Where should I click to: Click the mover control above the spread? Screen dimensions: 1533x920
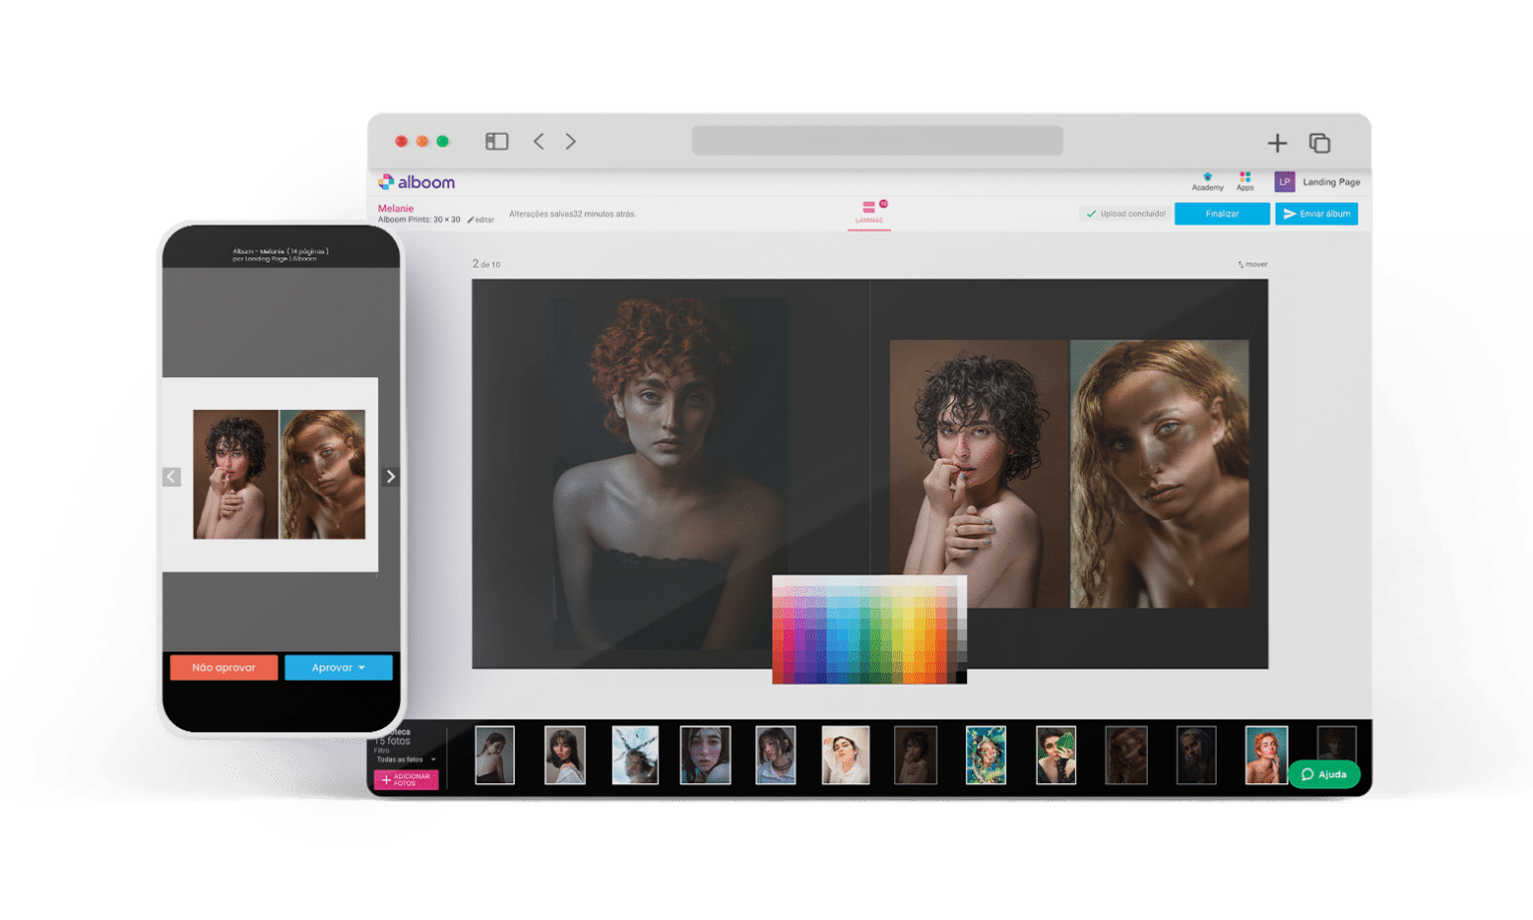(1253, 264)
